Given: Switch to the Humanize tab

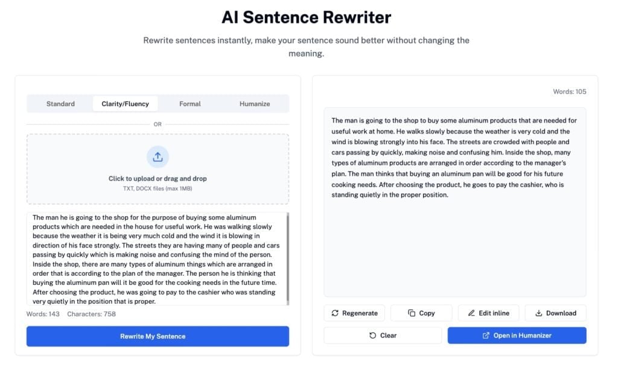Looking at the screenshot, I should point(255,104).
